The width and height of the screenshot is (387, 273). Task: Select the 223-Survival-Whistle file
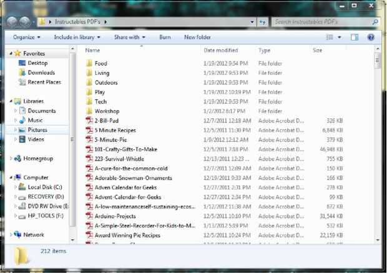coord(214,159)
